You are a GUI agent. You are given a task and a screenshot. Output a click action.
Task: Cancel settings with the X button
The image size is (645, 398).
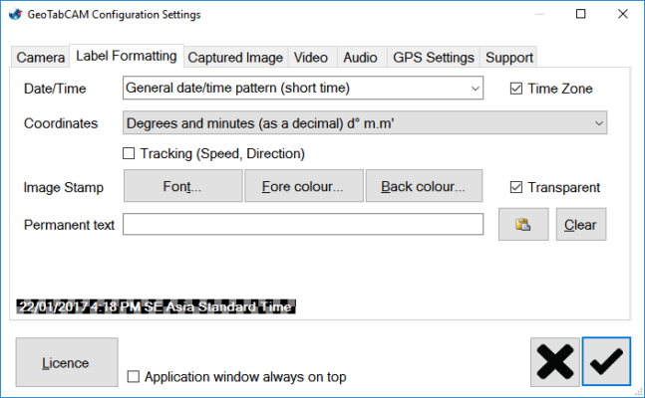[x=554, y=362]
